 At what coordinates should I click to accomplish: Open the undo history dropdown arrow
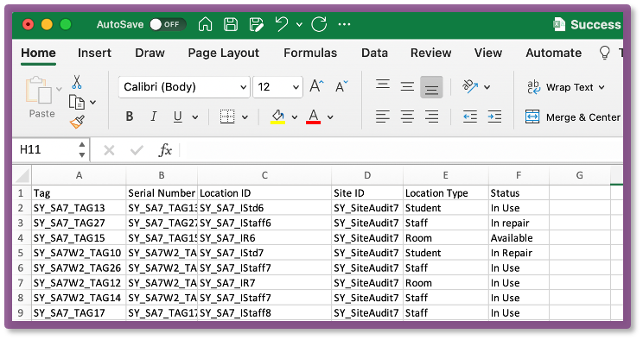(x=299, y=24)
